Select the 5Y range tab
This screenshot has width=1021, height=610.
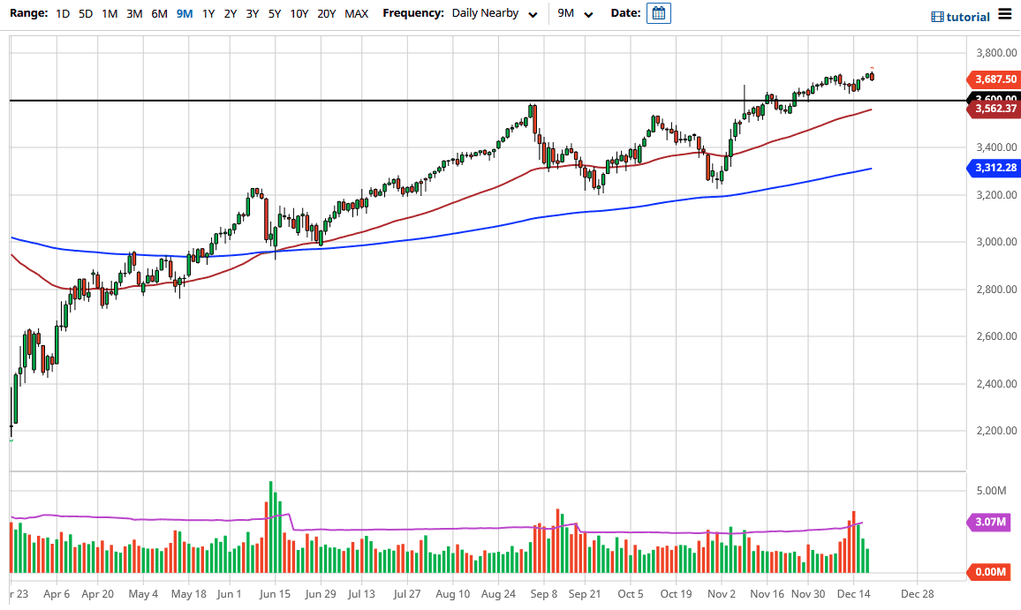(x=274, y=13)
